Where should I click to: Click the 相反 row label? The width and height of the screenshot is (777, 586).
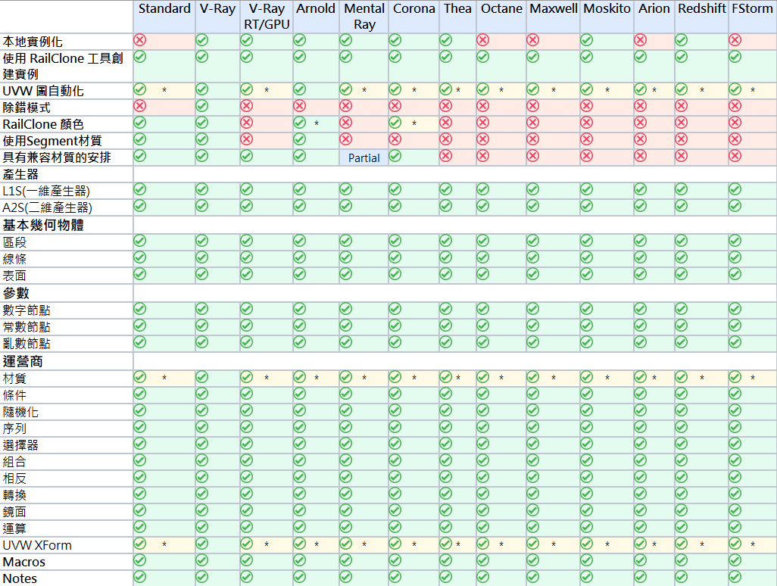(x=14, y=478)
